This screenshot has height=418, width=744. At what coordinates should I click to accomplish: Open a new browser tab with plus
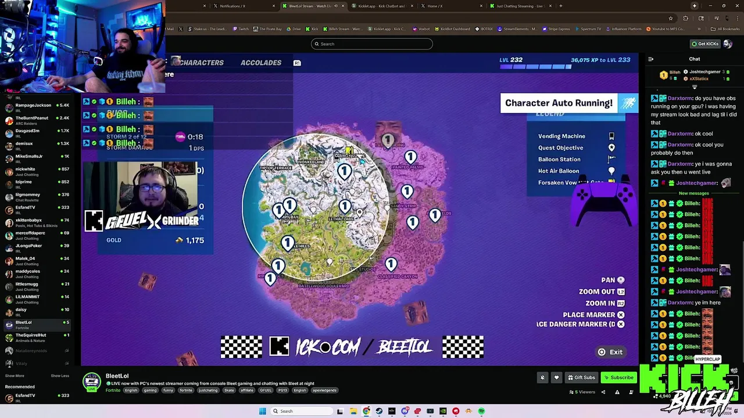click(x=560, y=6)
